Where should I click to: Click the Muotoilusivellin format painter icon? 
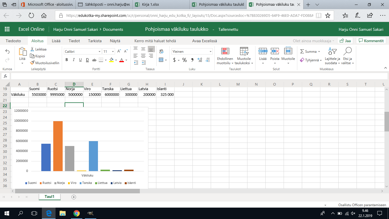pyautogui.click(x=32, y=63)
